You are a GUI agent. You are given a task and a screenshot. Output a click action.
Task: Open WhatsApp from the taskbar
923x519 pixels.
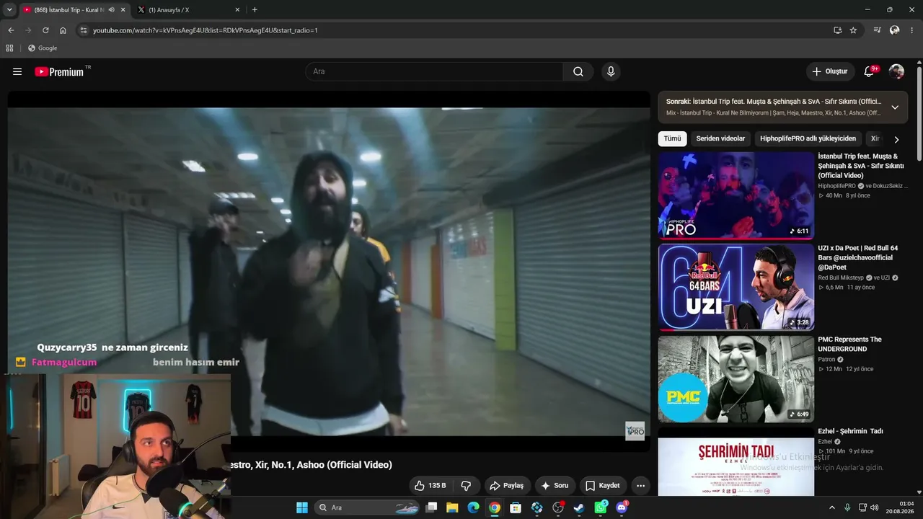(601, 507)
